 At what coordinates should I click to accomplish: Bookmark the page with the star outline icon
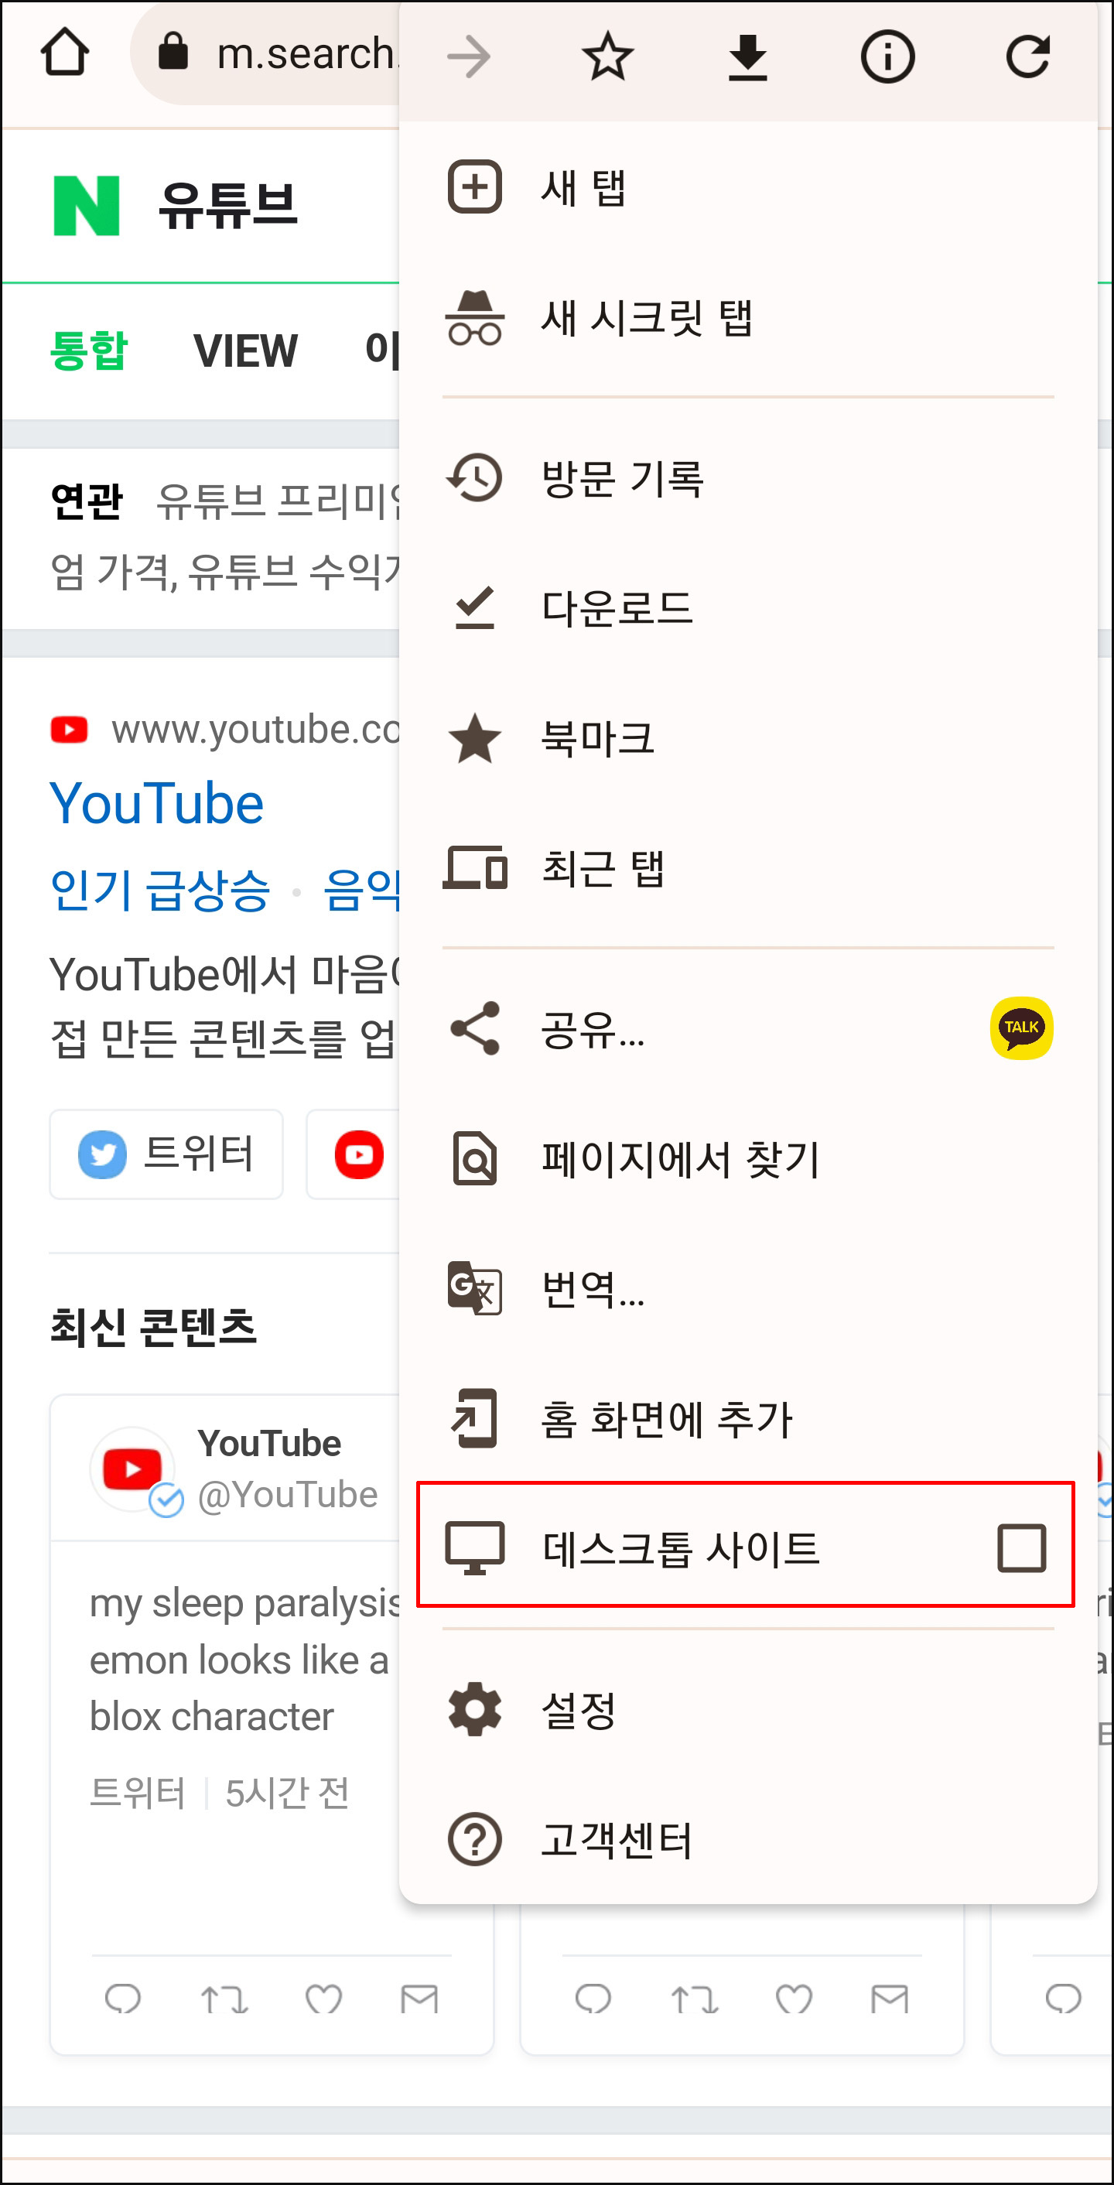(x=608, y=56)
